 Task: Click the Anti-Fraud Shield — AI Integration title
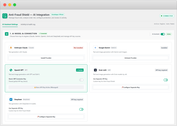click(x=29, y=15)
